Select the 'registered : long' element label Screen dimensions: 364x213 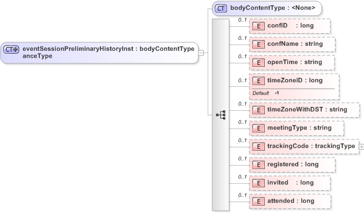(x=293, y=164)
